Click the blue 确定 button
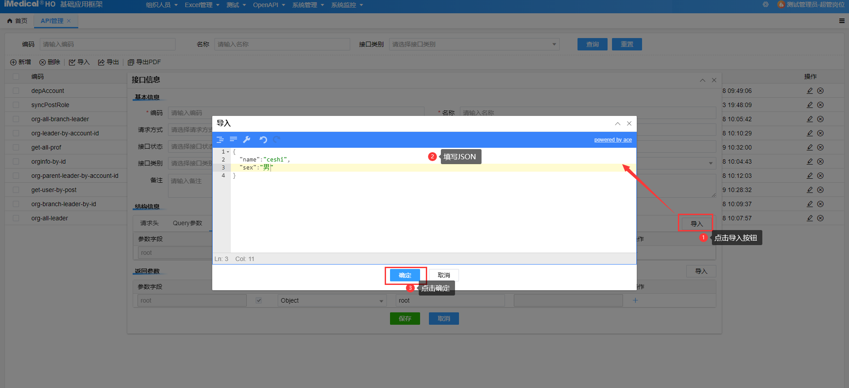 click(405, 275)
